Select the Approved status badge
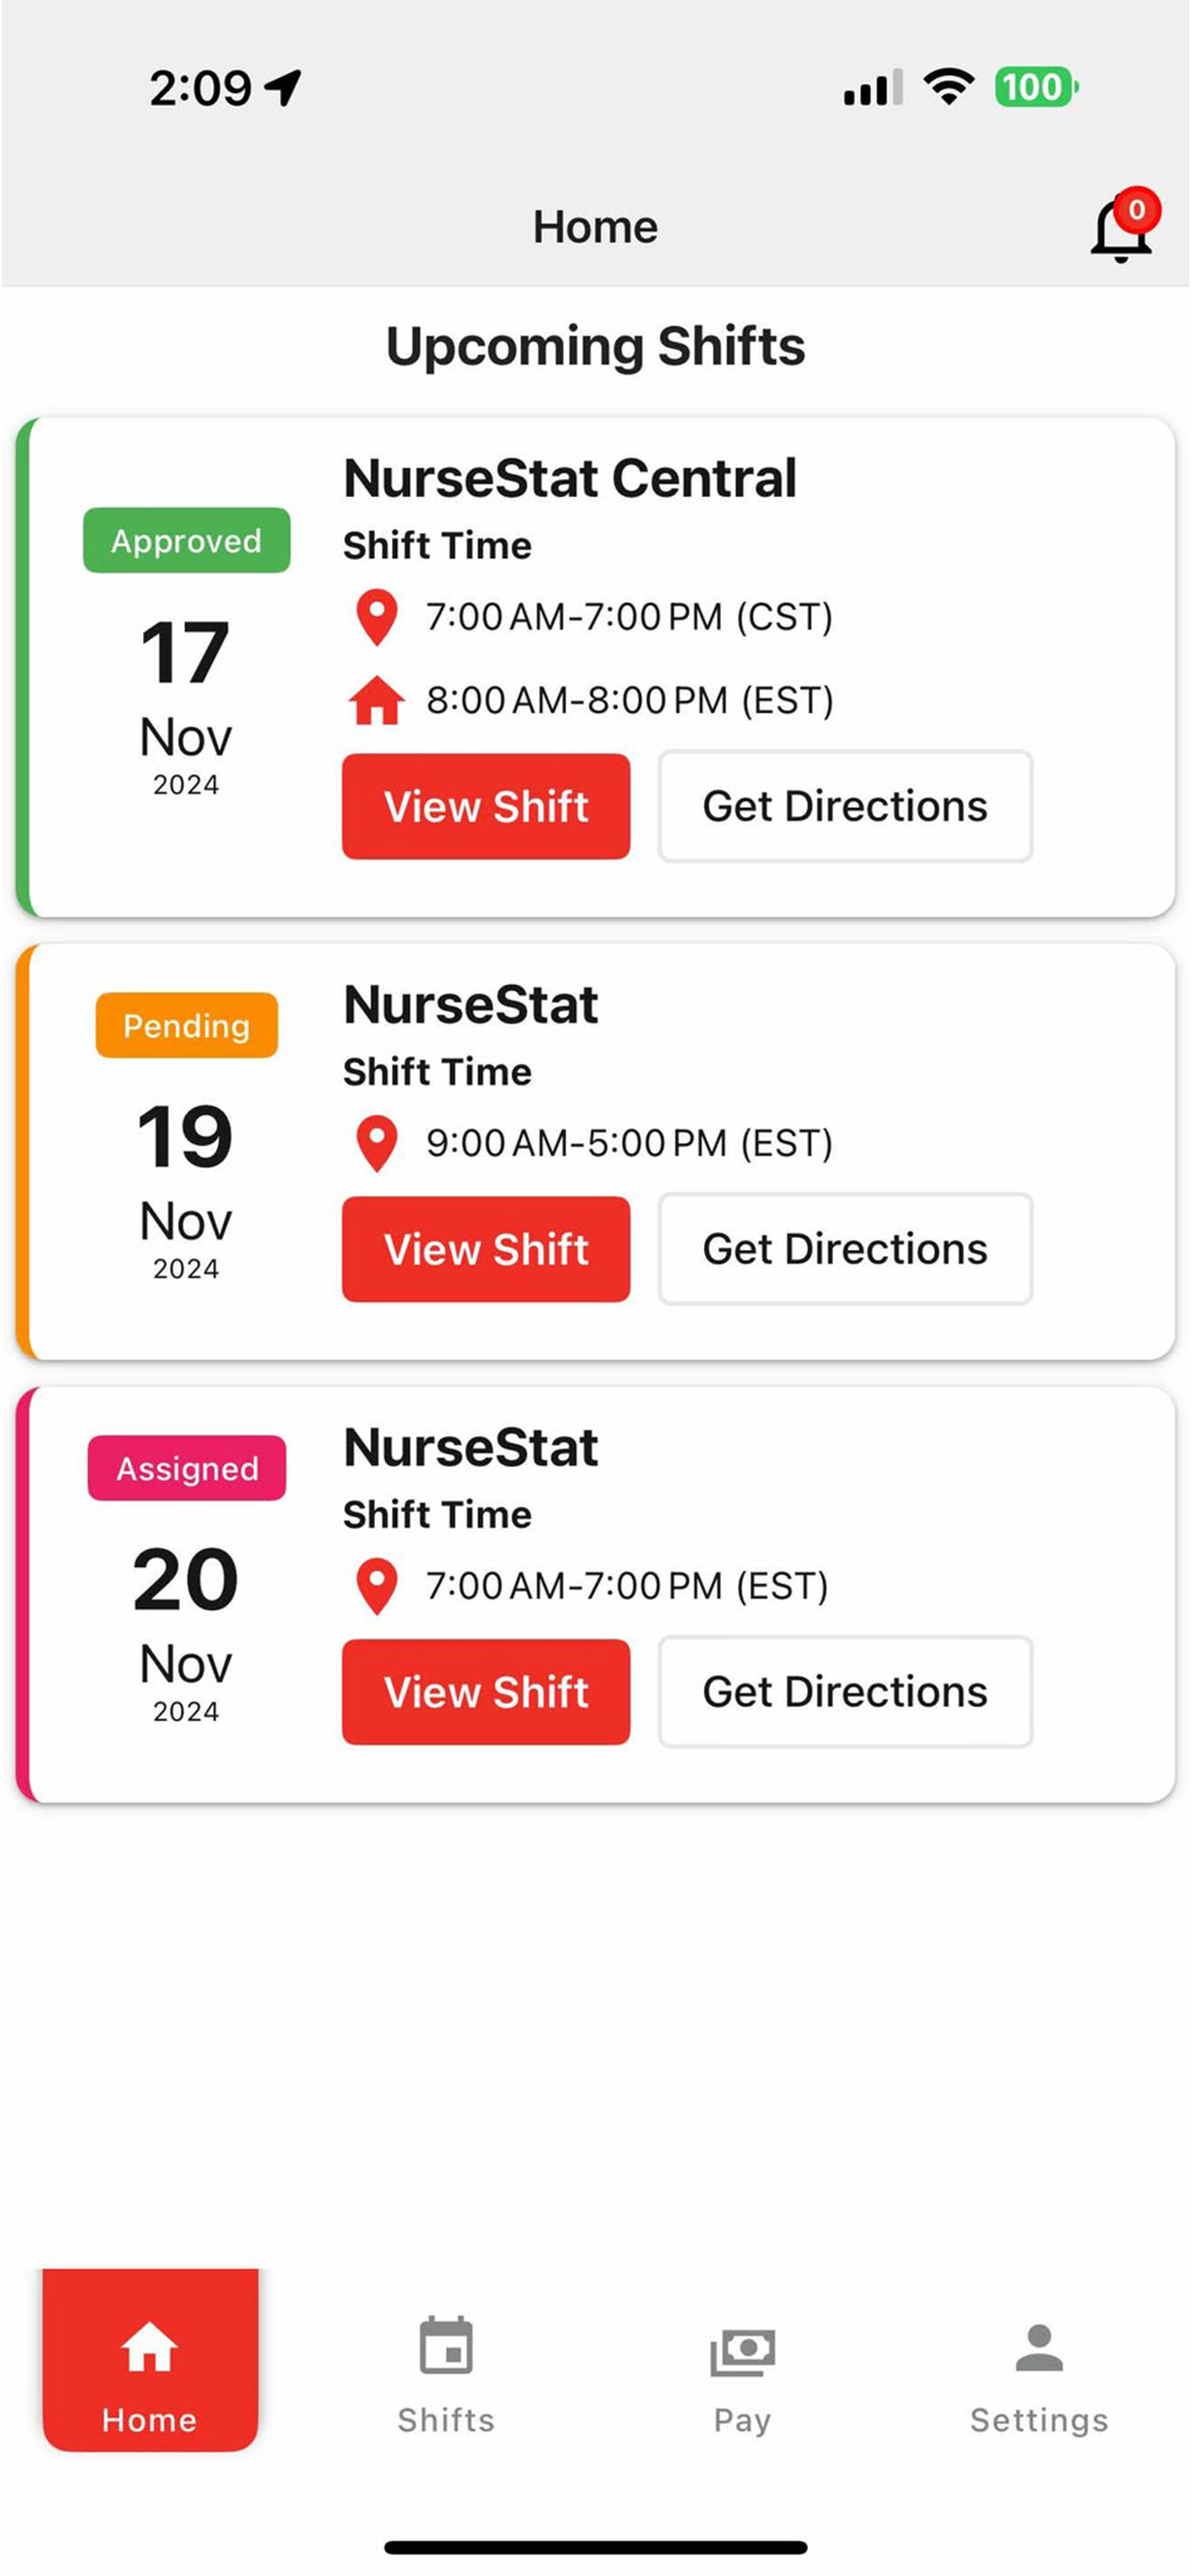 [185, 541]
